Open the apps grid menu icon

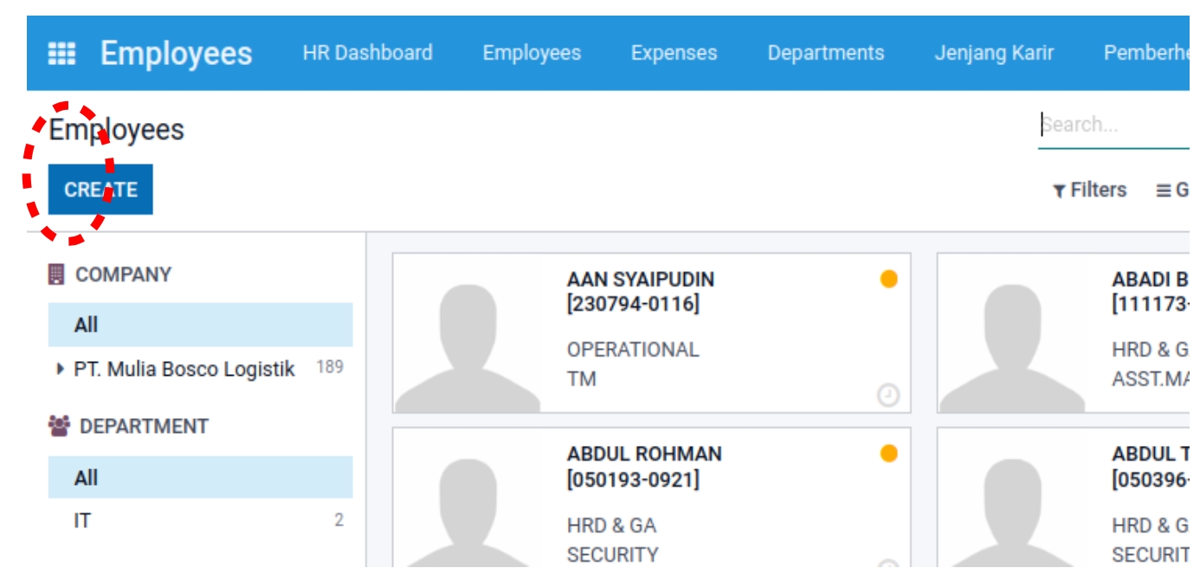tap(61, 54)
